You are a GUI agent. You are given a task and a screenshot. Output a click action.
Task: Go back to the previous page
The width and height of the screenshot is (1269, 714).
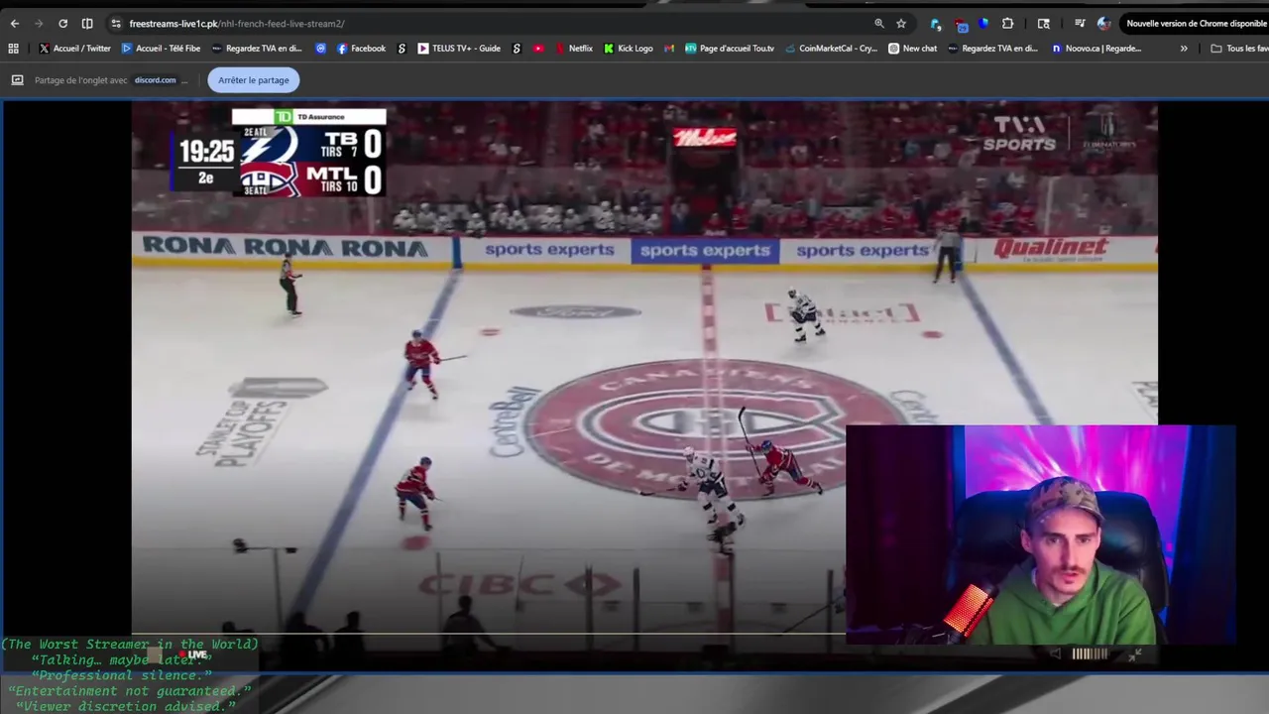[14, 23]
